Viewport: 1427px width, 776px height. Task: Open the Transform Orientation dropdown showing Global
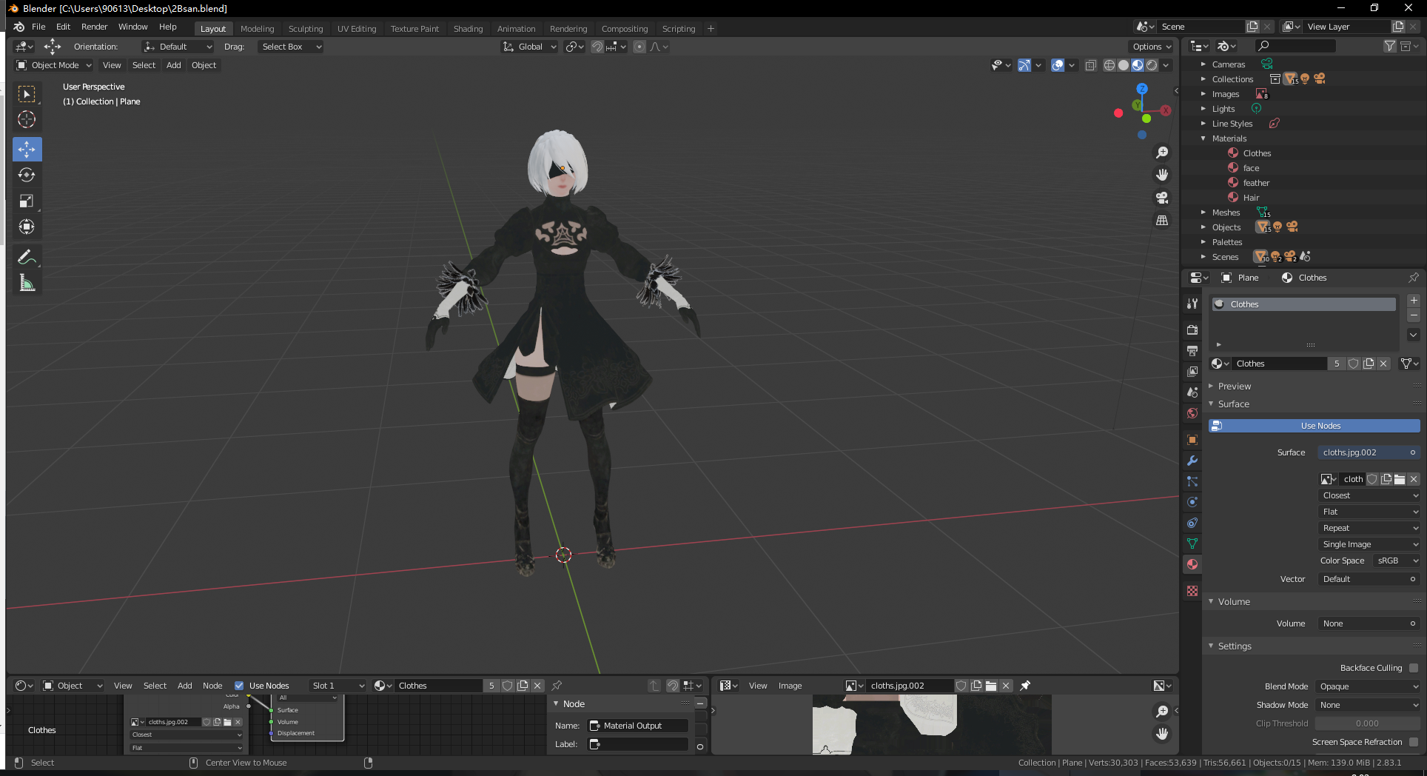528,46
